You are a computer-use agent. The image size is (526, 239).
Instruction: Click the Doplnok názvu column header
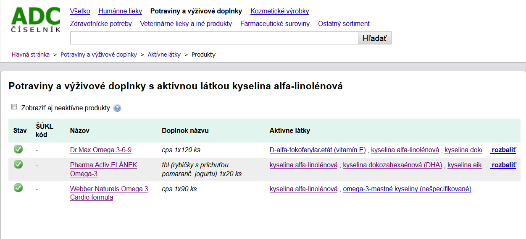(185, 131)
